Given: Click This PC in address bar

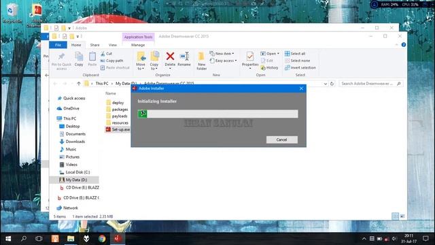Looking at the screenshot, I should [102, 84].
